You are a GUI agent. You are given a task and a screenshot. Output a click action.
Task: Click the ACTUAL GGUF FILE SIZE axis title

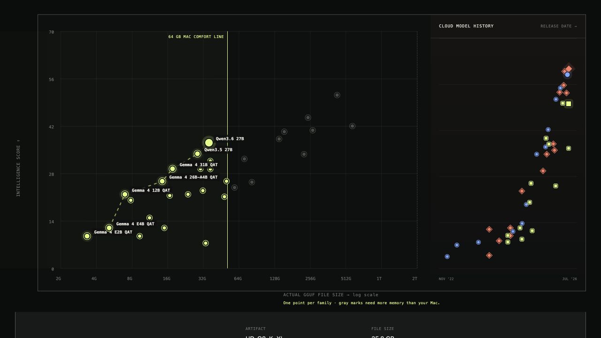point(331,295)
